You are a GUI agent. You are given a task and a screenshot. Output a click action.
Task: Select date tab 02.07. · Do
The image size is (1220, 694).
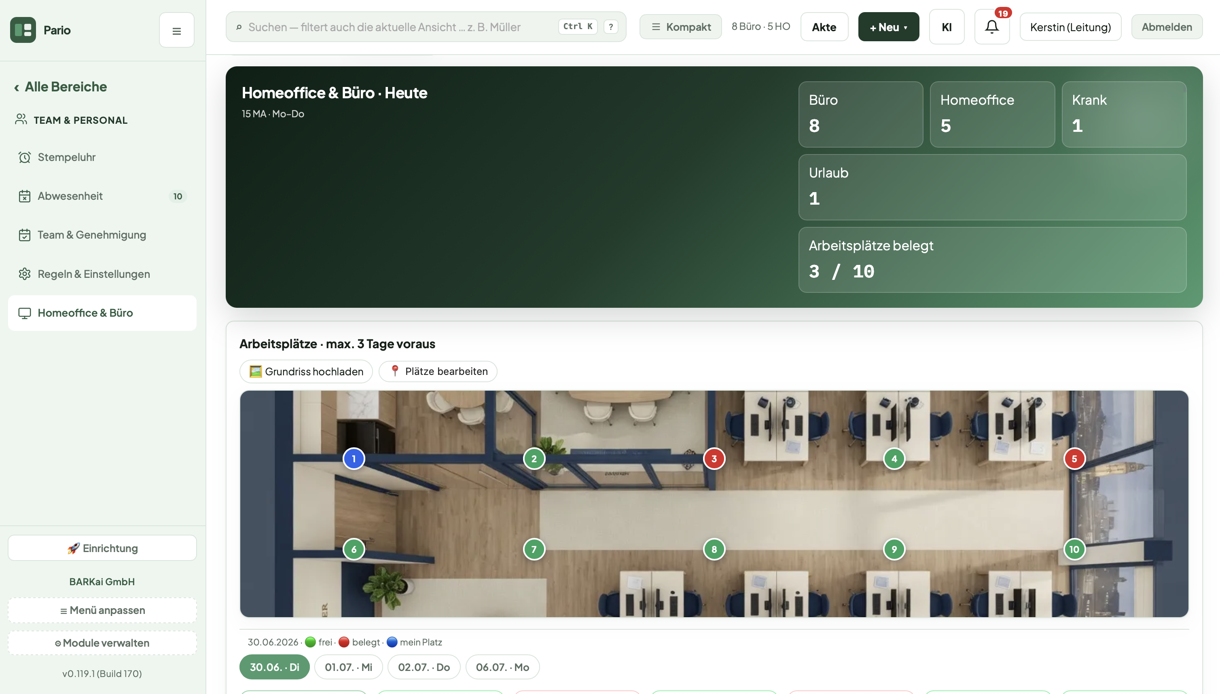[424, 667]
